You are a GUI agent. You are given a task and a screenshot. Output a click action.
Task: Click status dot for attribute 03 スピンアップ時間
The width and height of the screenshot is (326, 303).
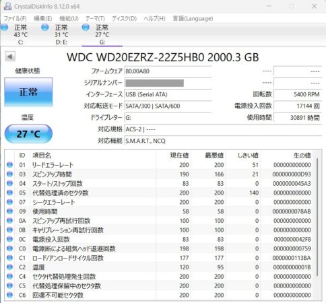coord(9,174)
